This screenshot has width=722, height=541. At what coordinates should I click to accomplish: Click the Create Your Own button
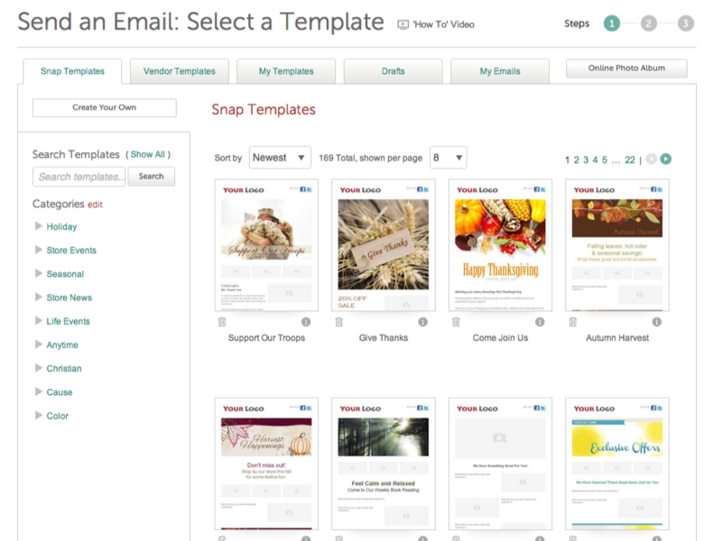tap(104, 107)
